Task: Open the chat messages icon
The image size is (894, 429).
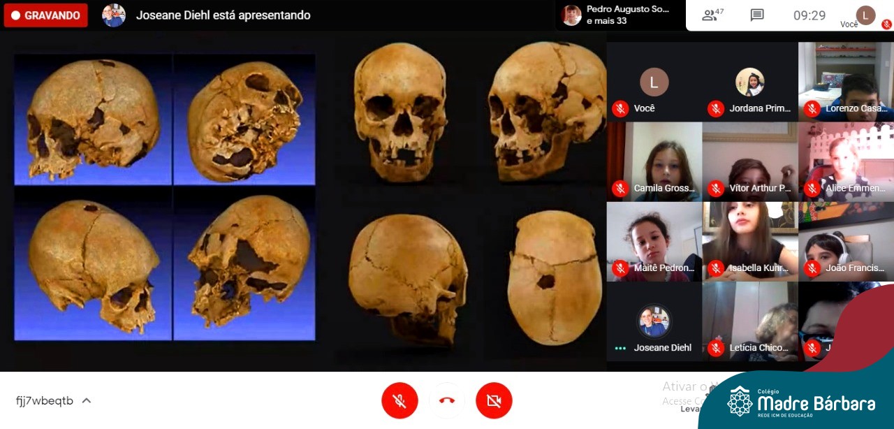Action: point(757,15)
